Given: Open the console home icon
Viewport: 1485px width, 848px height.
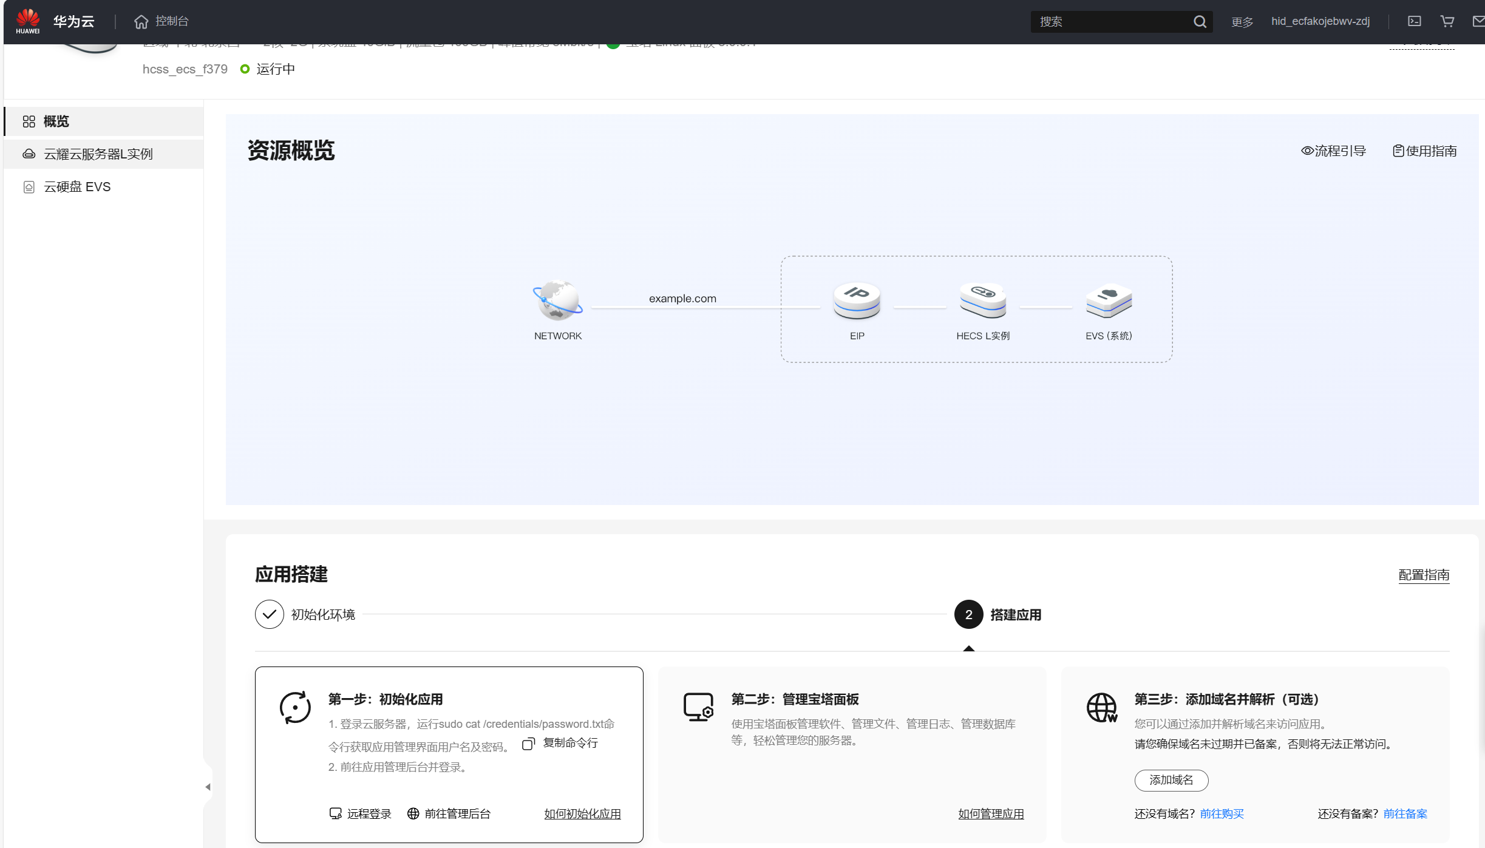Looking at the screenshot, I should click(x=141, y=22).
